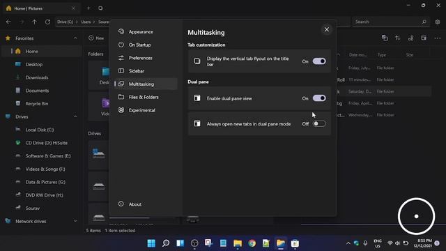Click Drive (C:) in the address bar
Viewport: 446px width, 251px height.
65,22
